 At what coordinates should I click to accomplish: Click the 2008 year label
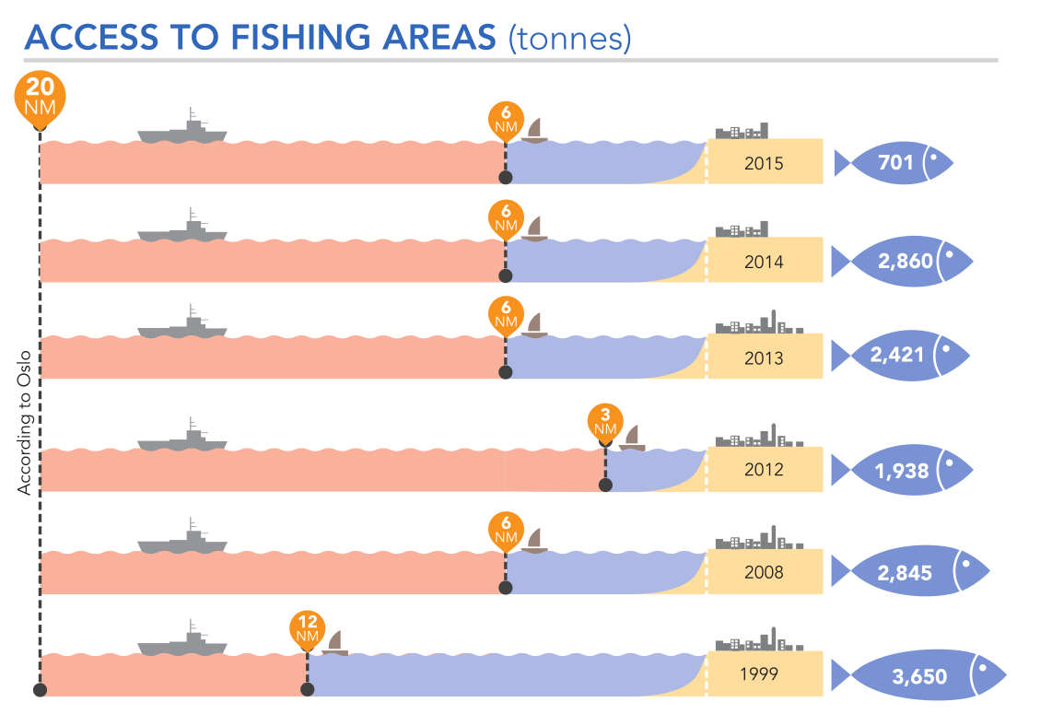coord(764,572)
